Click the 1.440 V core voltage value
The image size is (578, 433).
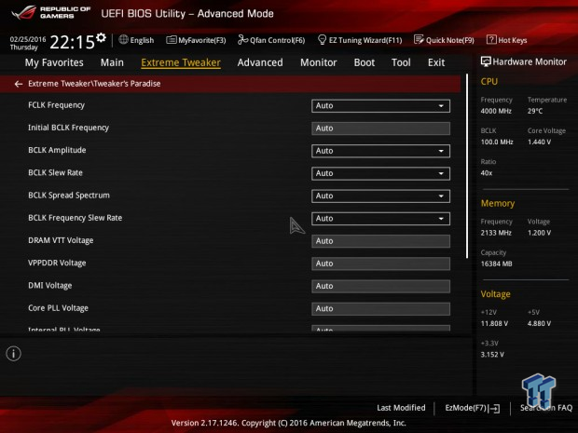539,142
